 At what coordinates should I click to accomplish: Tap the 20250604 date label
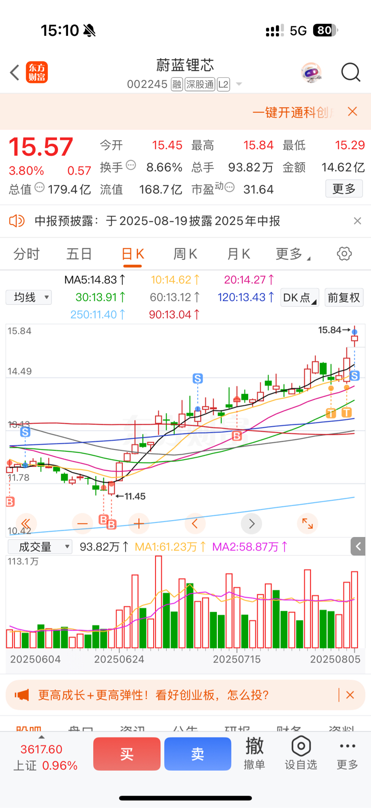pyautogui.click(x=35, y=659)
